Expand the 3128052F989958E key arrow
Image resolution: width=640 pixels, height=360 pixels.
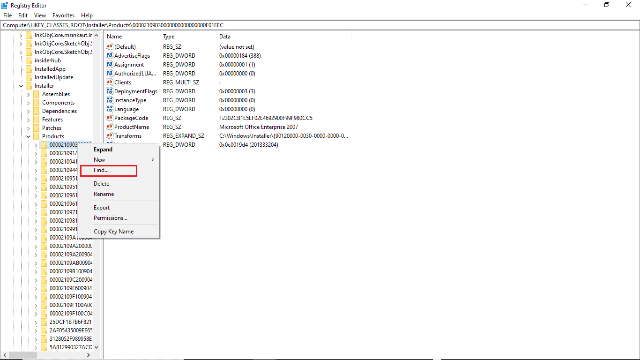pos(36,339)
